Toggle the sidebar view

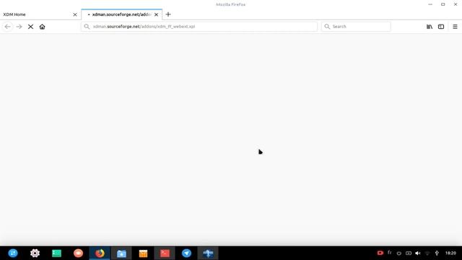click(x=441, y=27)
